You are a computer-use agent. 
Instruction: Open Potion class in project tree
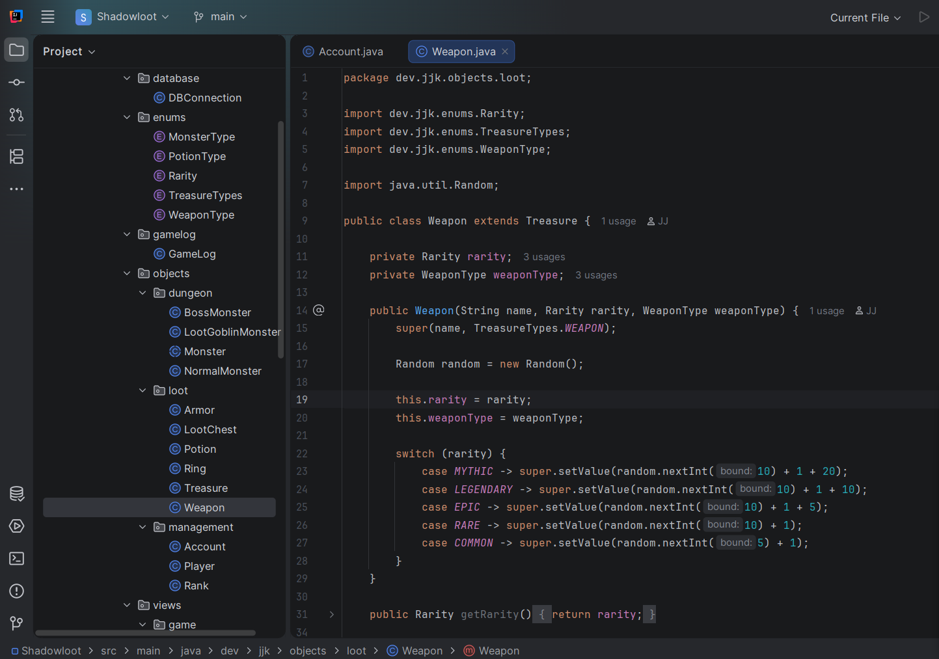192,449
